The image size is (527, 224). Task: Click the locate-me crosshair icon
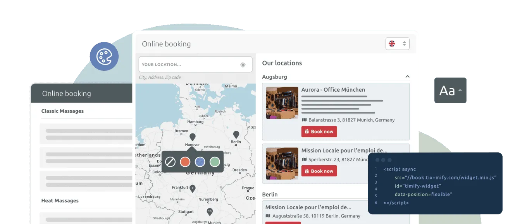tap(243, 65)
